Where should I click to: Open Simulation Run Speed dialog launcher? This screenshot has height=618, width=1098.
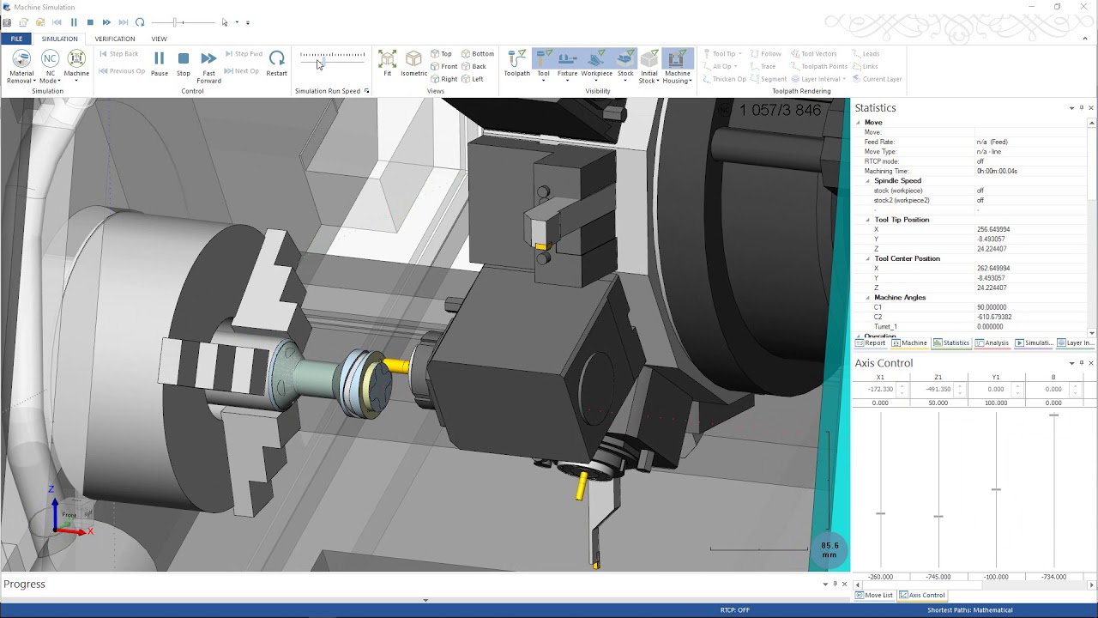point(366,91)
